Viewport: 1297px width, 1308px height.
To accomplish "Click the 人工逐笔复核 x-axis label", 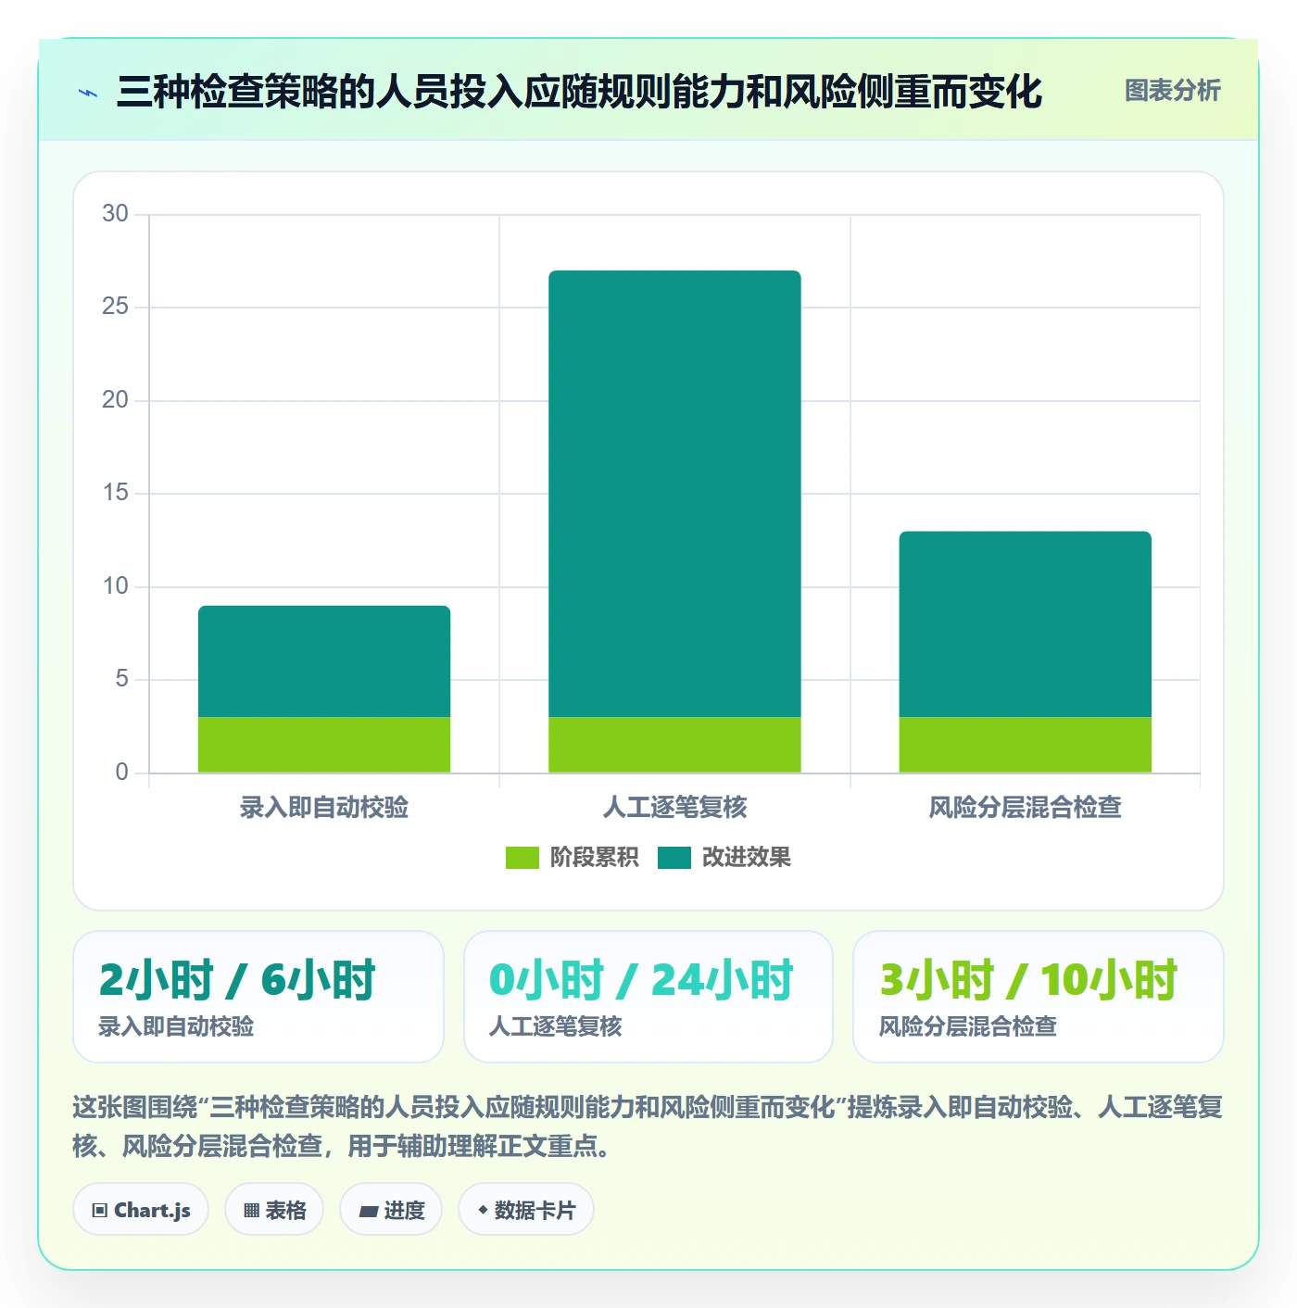I will [674, 808].
